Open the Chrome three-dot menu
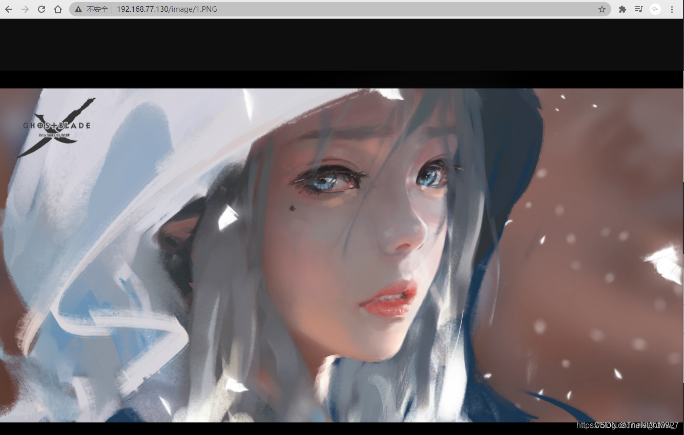Image resolution: width=684 pixels, height=435 pixels. [x=672, y=9]
